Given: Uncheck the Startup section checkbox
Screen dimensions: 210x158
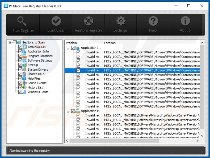Looking at the screenshot, I should [x=20, y=65].
